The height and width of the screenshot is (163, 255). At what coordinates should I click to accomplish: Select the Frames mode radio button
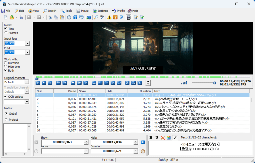(6, 33)
